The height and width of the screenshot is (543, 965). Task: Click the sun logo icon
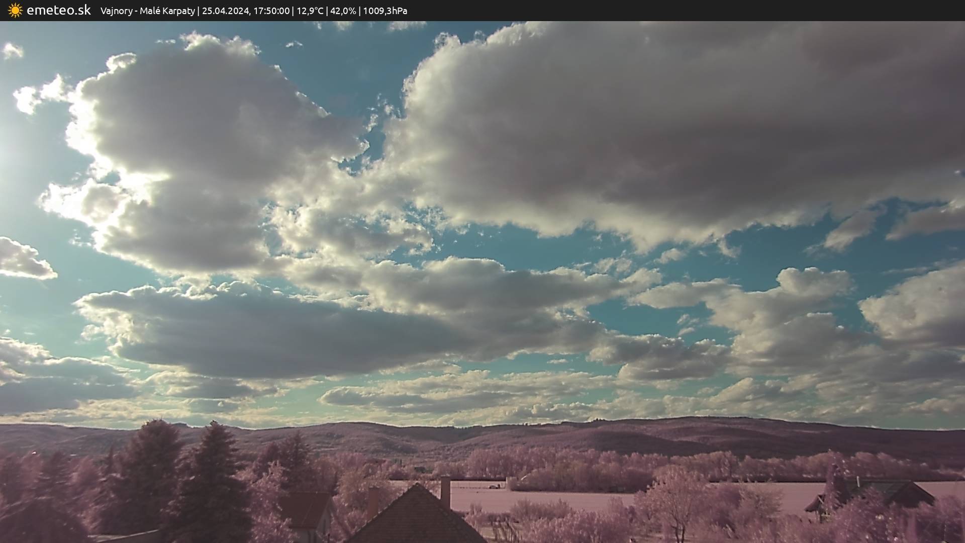click(x=15, y=11)
